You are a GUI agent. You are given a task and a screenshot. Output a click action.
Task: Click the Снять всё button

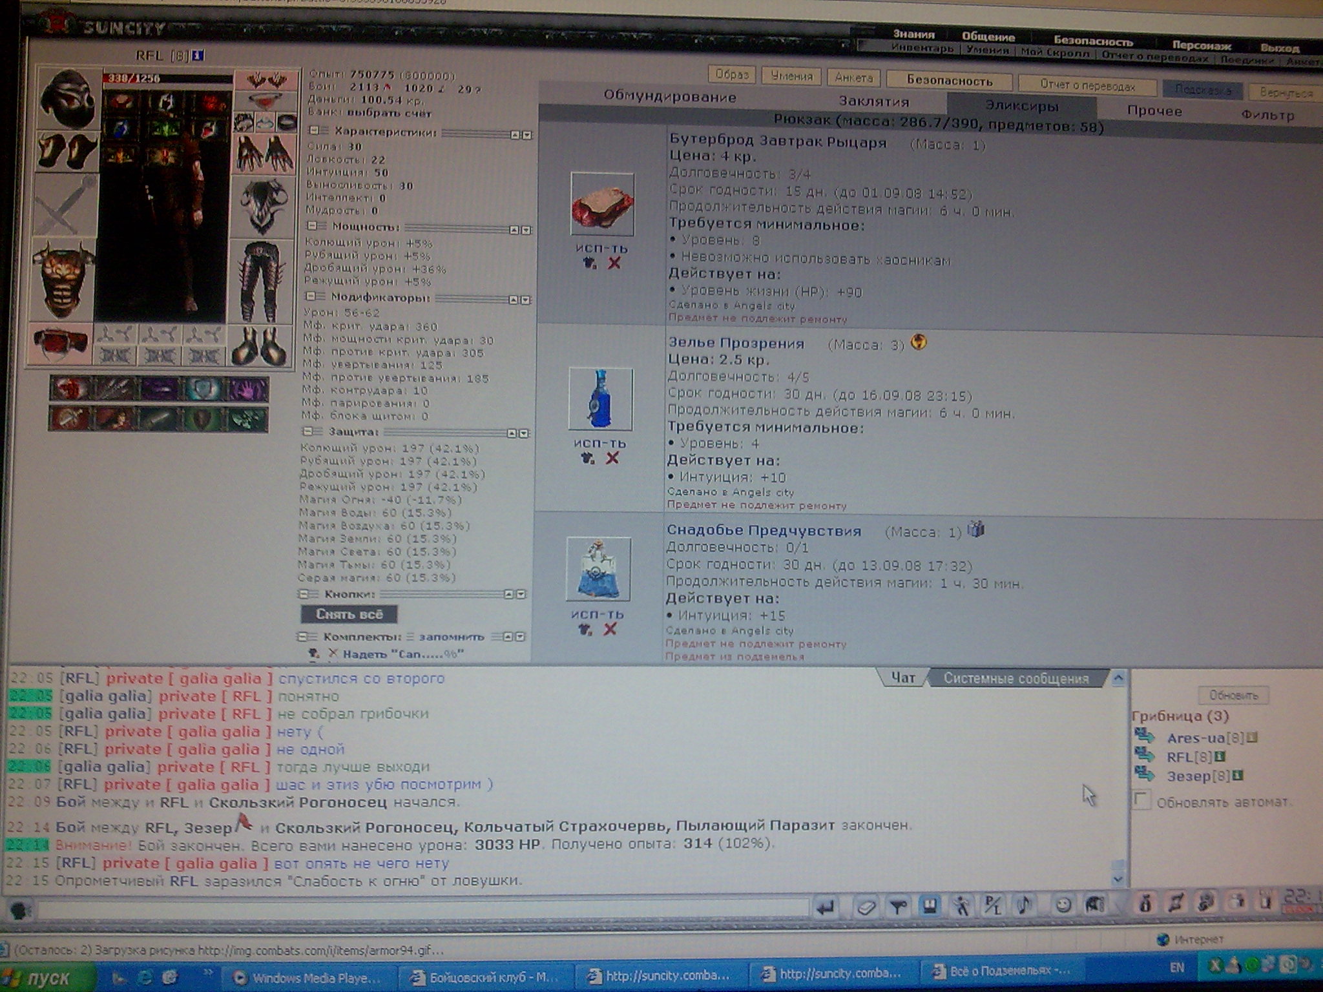point(349,614)
